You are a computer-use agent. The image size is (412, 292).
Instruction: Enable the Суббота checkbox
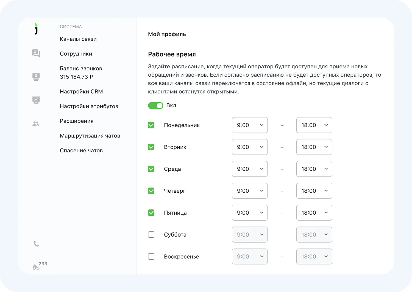click(151, 235)
